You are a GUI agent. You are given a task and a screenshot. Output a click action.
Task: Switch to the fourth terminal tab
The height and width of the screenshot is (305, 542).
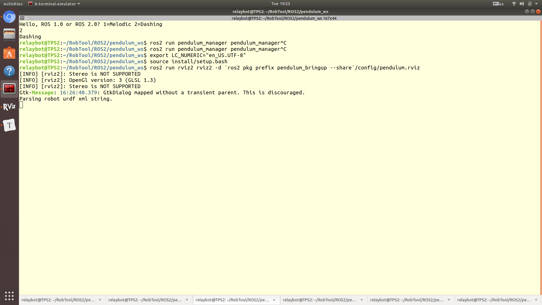point(319,300)
